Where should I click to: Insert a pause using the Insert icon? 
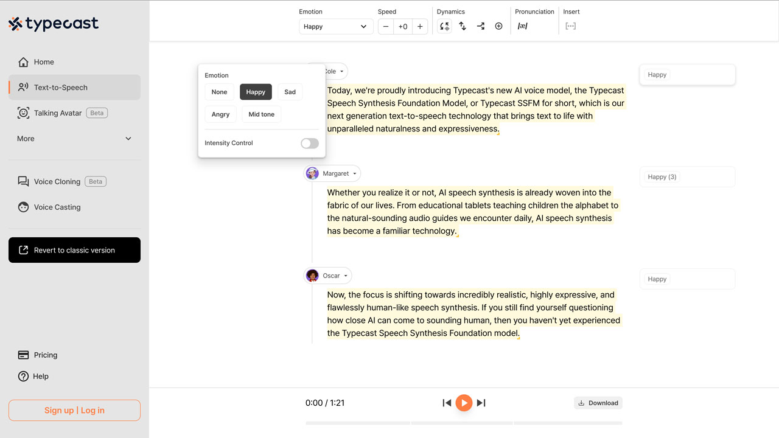570,26
